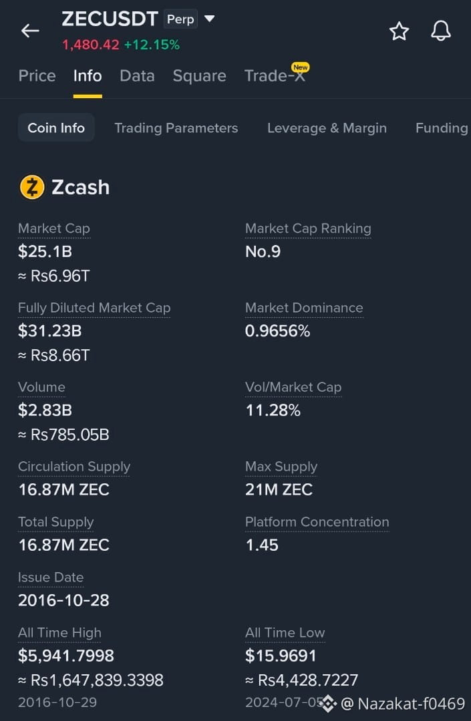The width and height of the screenshot is (471, 721).
Task: Expand the ZECUSDT pair dropdown arrow
Action: (x=209, y=19)
